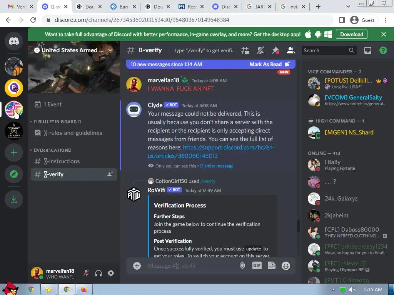Select member [CPL] Daboss80000
This screenshot has height=295, width=394.
coord(348,232)
